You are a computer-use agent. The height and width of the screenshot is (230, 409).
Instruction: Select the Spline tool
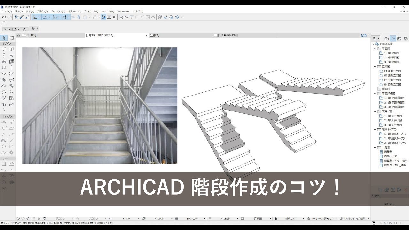pyautogui.click(x=4, y=152)
